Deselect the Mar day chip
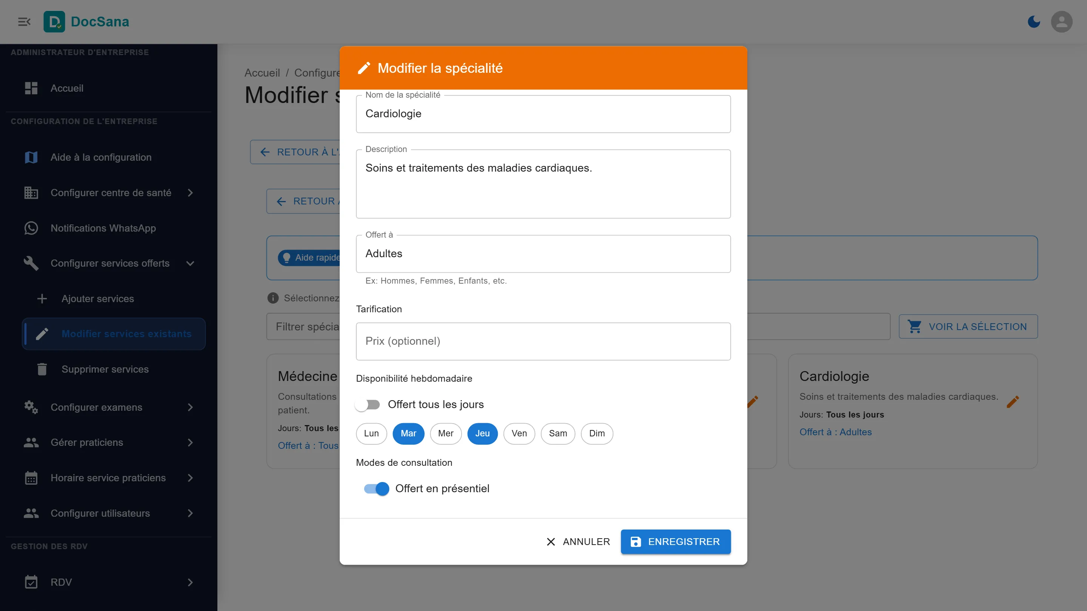The width and height of the screenshot is (1087, 611). pyautogui.click(x=408, y=433)
